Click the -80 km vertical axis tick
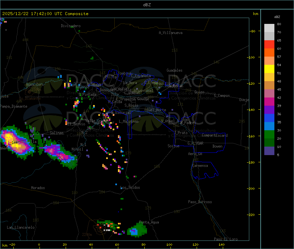This screenshot has height=249, width=294. tap(253, 31)
